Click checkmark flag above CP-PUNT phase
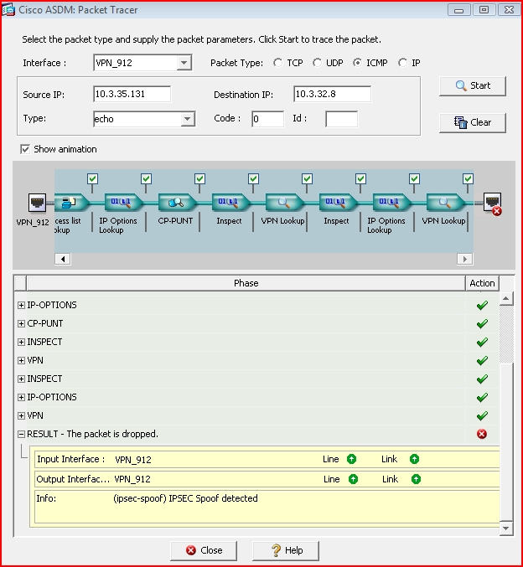The image size is (523, 567). coord(199,178)
